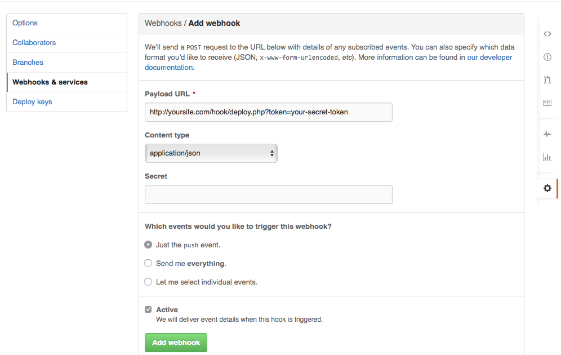The width and height of the screenshot is (561, 355).
Task: Open the Graphs bar chart icon
Action: (x=547, y=157)
